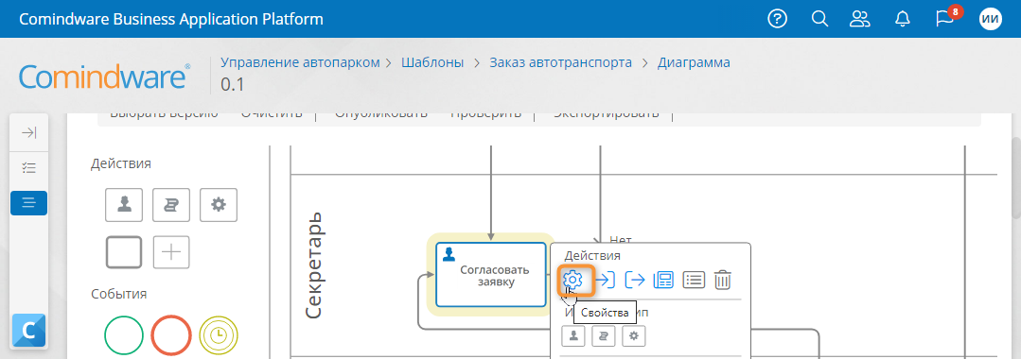Collapse the left navigation panel arrow
Viewport: 1021px width, 359px height.
28,133
